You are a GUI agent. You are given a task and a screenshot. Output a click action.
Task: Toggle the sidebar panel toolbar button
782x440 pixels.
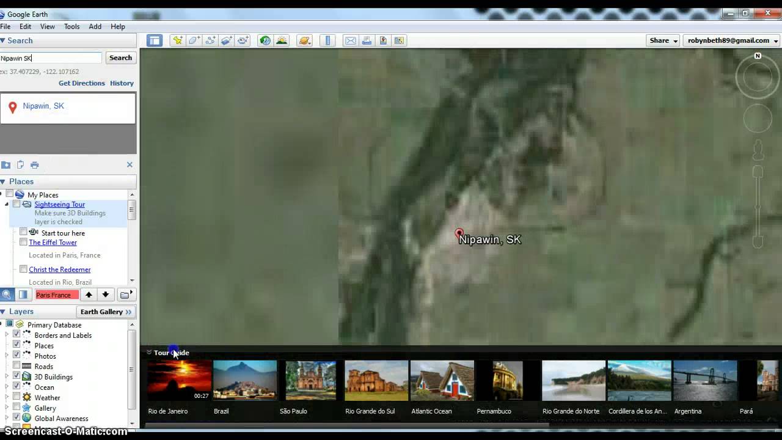(154, 41)
